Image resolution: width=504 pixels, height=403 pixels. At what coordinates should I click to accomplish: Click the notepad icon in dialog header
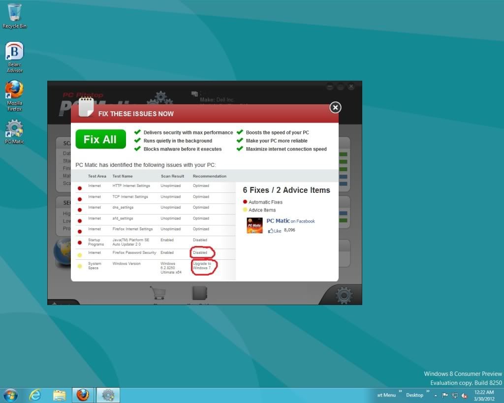pos(86,107)
